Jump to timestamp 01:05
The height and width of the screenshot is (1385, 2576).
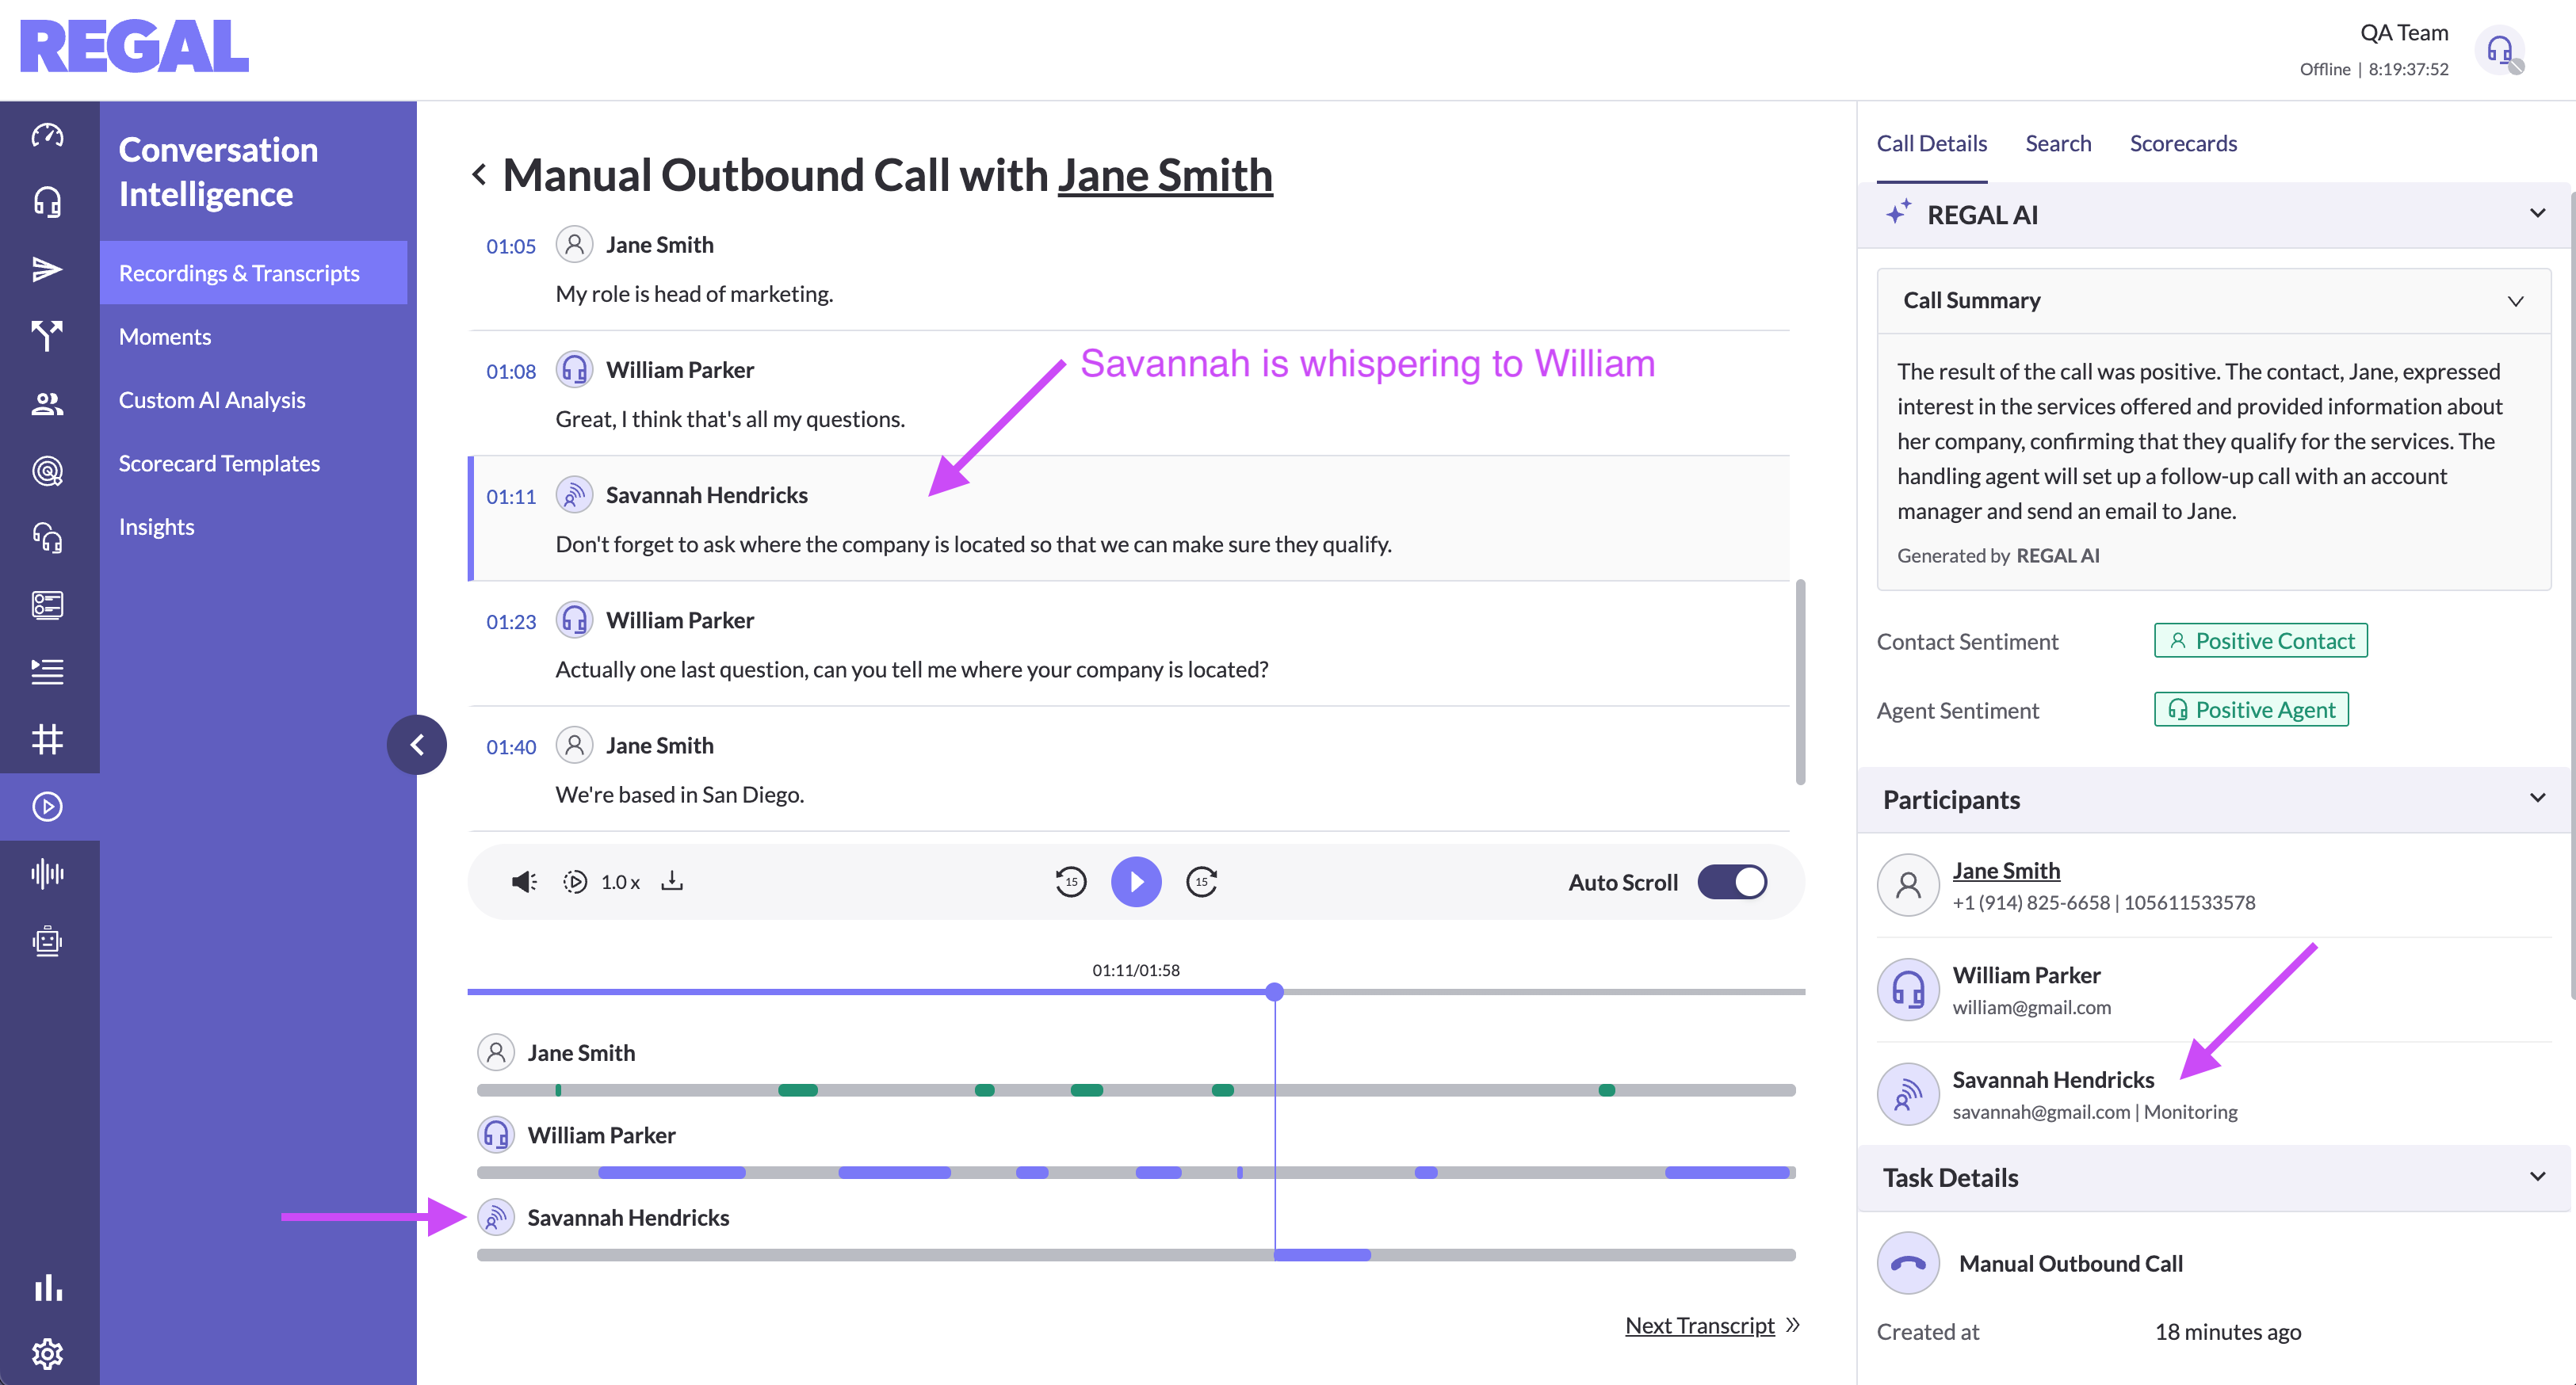tap(511, 246)
